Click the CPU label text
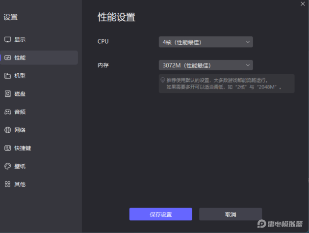This screenshot has height=233, width=309. tap(103, 41)
